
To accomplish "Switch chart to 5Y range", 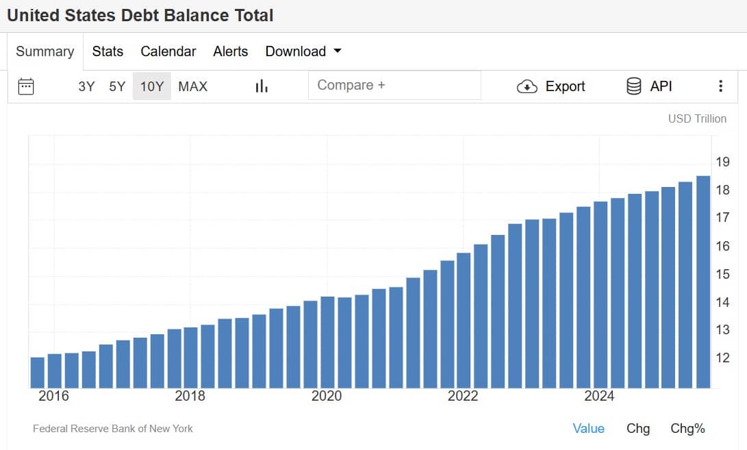I will click(117, 86).
